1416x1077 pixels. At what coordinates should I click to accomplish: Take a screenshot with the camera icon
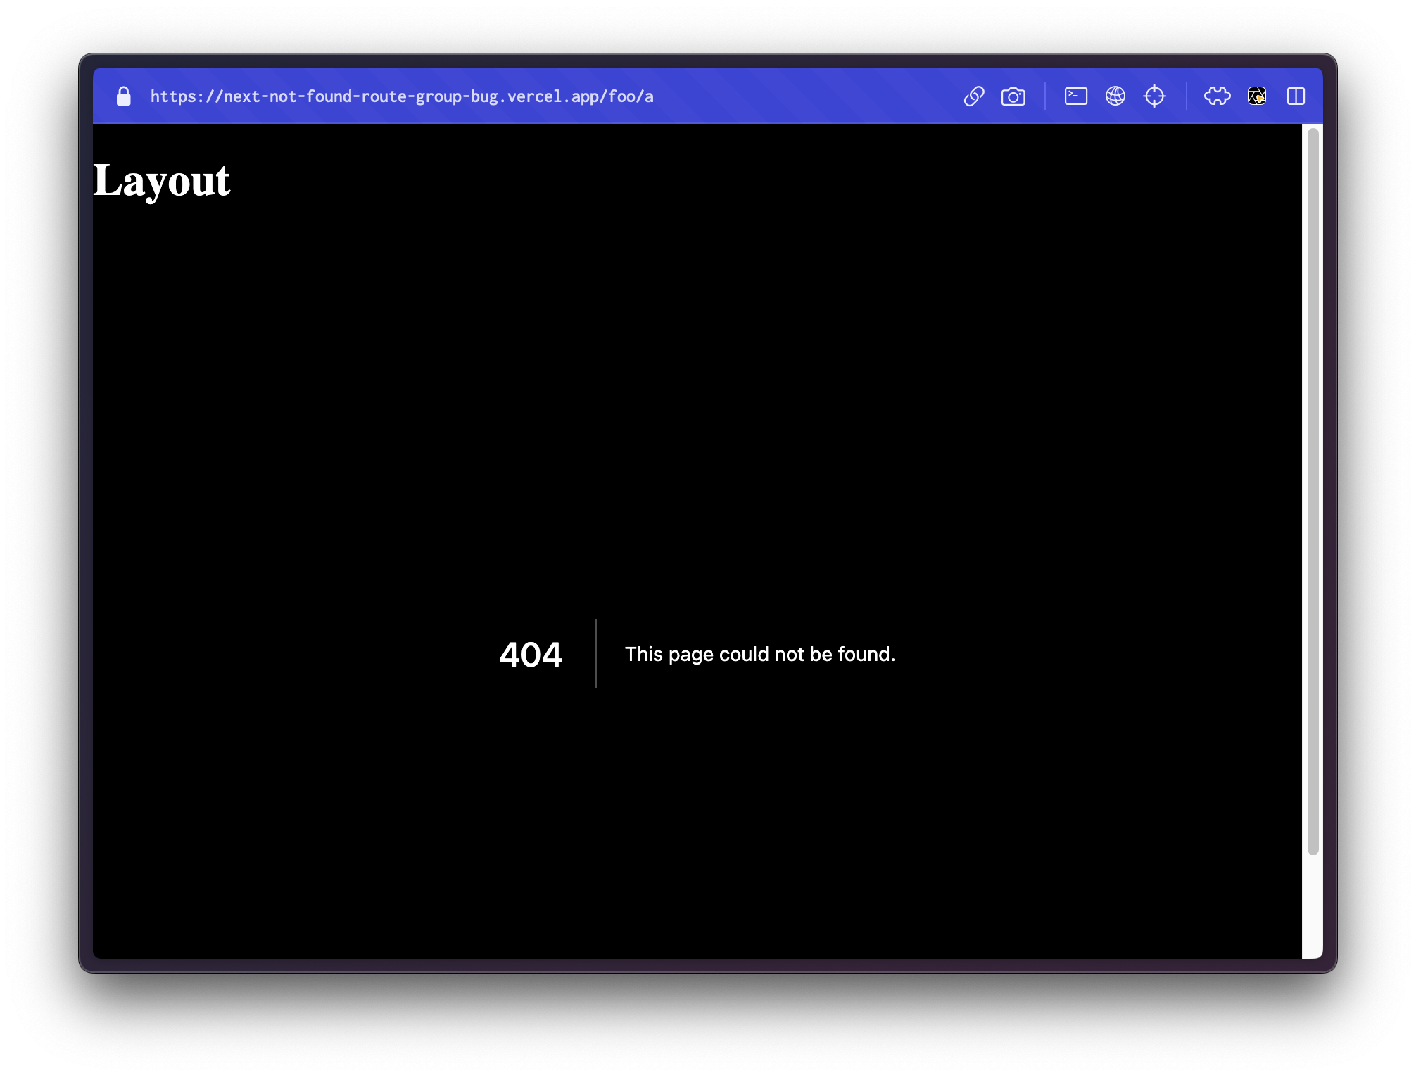[1014, 96]
